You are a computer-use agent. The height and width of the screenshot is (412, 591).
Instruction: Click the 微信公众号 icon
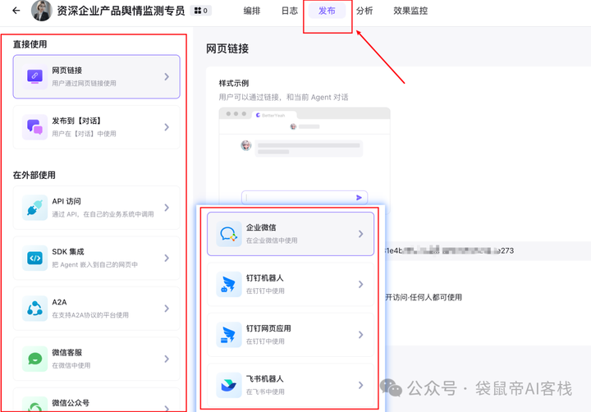click(34, 405)
